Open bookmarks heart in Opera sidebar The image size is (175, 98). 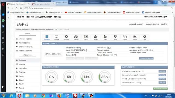click(x=3, y=44)
